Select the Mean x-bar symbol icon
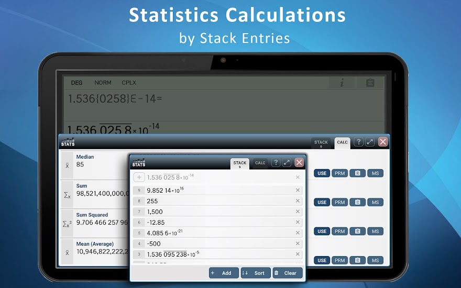The width and height of the screenshot is (461, 288). coord(67,252)
